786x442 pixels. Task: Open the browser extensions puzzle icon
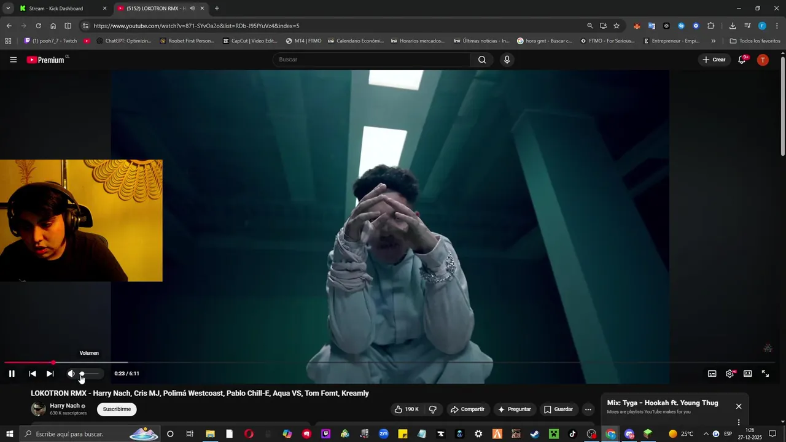tap(710, 26)
